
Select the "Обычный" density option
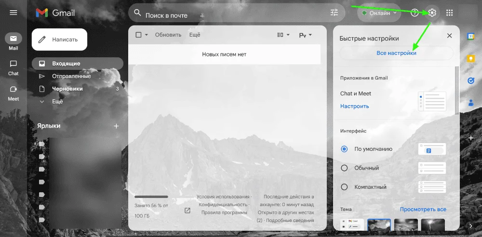coord(344,168)
